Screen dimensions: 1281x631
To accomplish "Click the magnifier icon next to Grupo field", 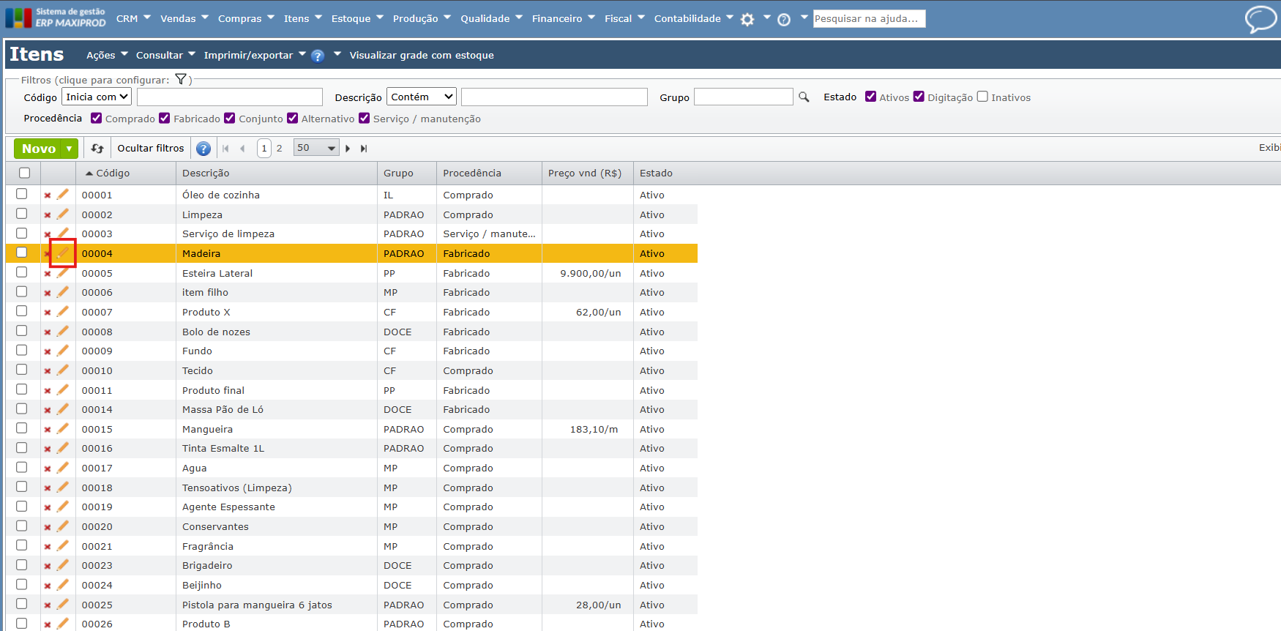I will (804, 97).
